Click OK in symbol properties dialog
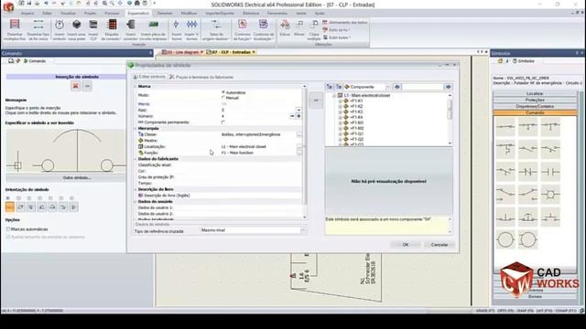 click(406, 245)
